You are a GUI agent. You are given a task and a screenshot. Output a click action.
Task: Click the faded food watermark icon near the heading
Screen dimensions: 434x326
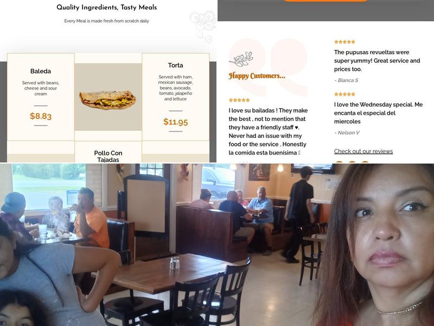203,26
